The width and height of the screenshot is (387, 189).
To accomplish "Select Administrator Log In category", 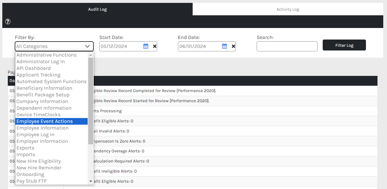I will (x=52, y=61).
